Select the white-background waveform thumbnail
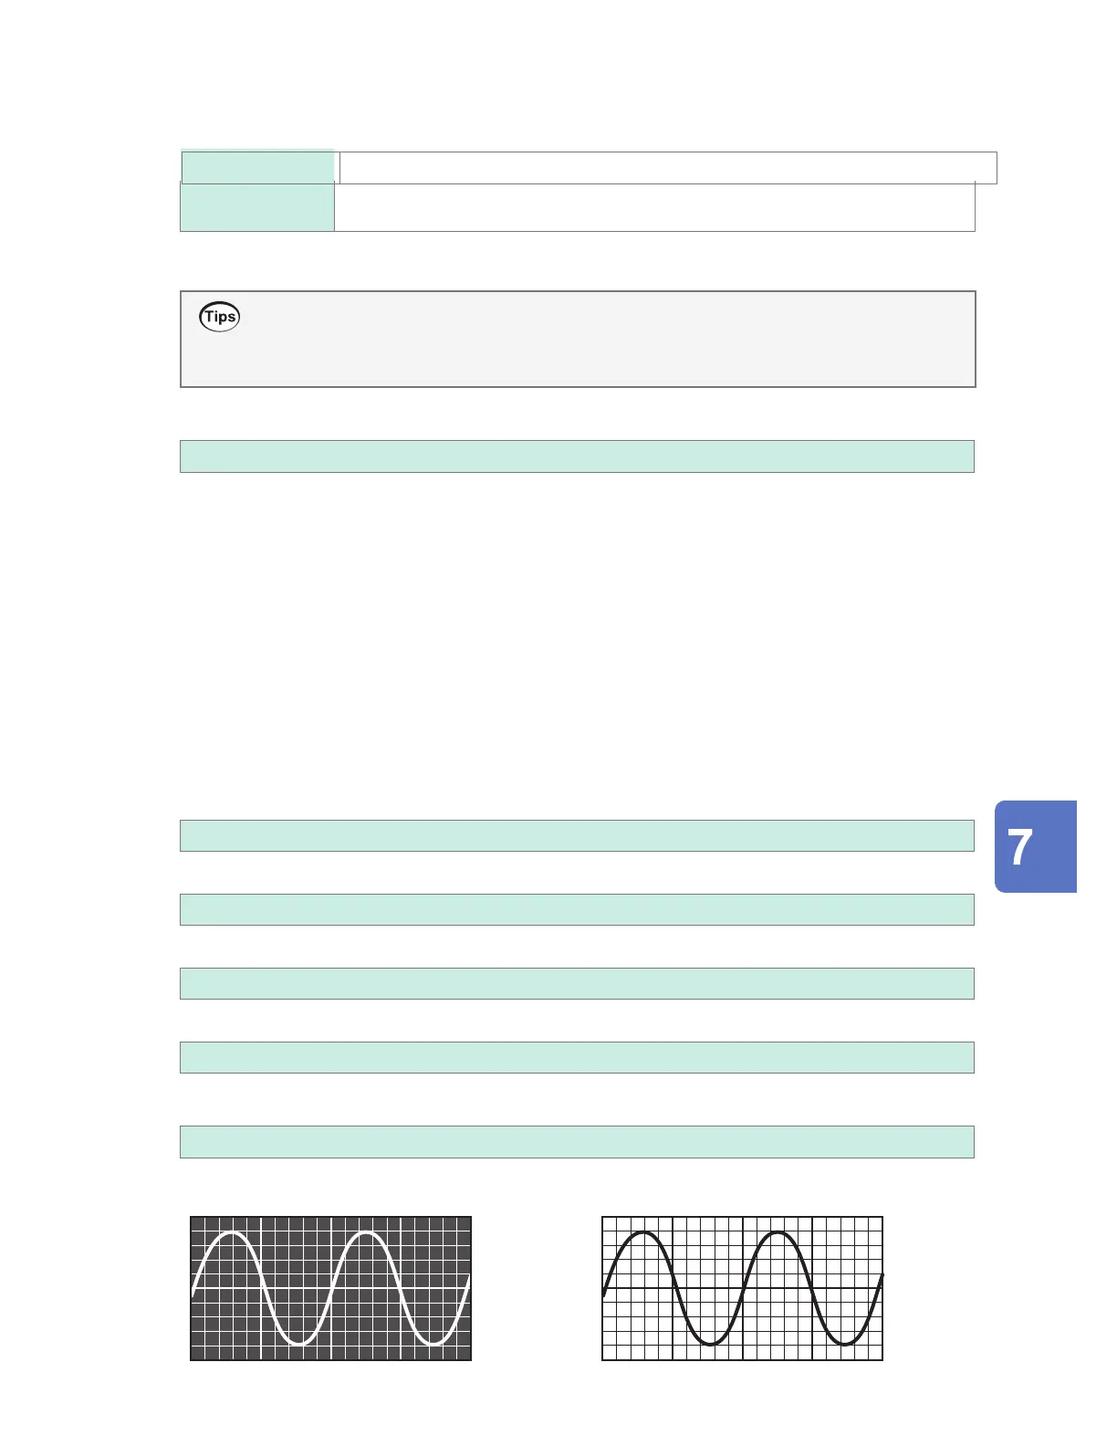This screenshot has height=1446, width=1117. click(742, 1288)
